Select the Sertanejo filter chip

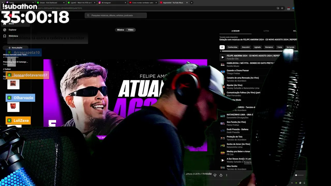[x=290, y=47]
